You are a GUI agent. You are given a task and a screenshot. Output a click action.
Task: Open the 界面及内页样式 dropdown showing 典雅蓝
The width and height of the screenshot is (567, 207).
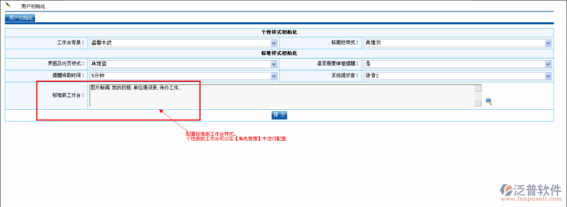183,64
